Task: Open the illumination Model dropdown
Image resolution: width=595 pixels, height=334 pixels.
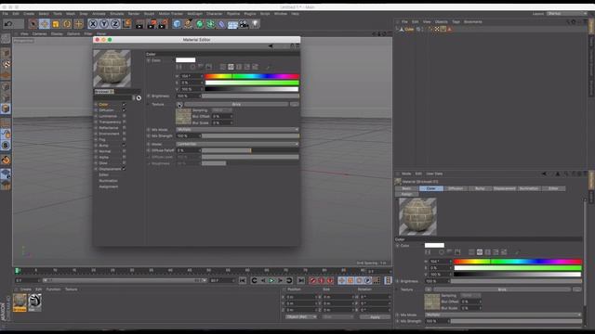Action: coord(237,144)
